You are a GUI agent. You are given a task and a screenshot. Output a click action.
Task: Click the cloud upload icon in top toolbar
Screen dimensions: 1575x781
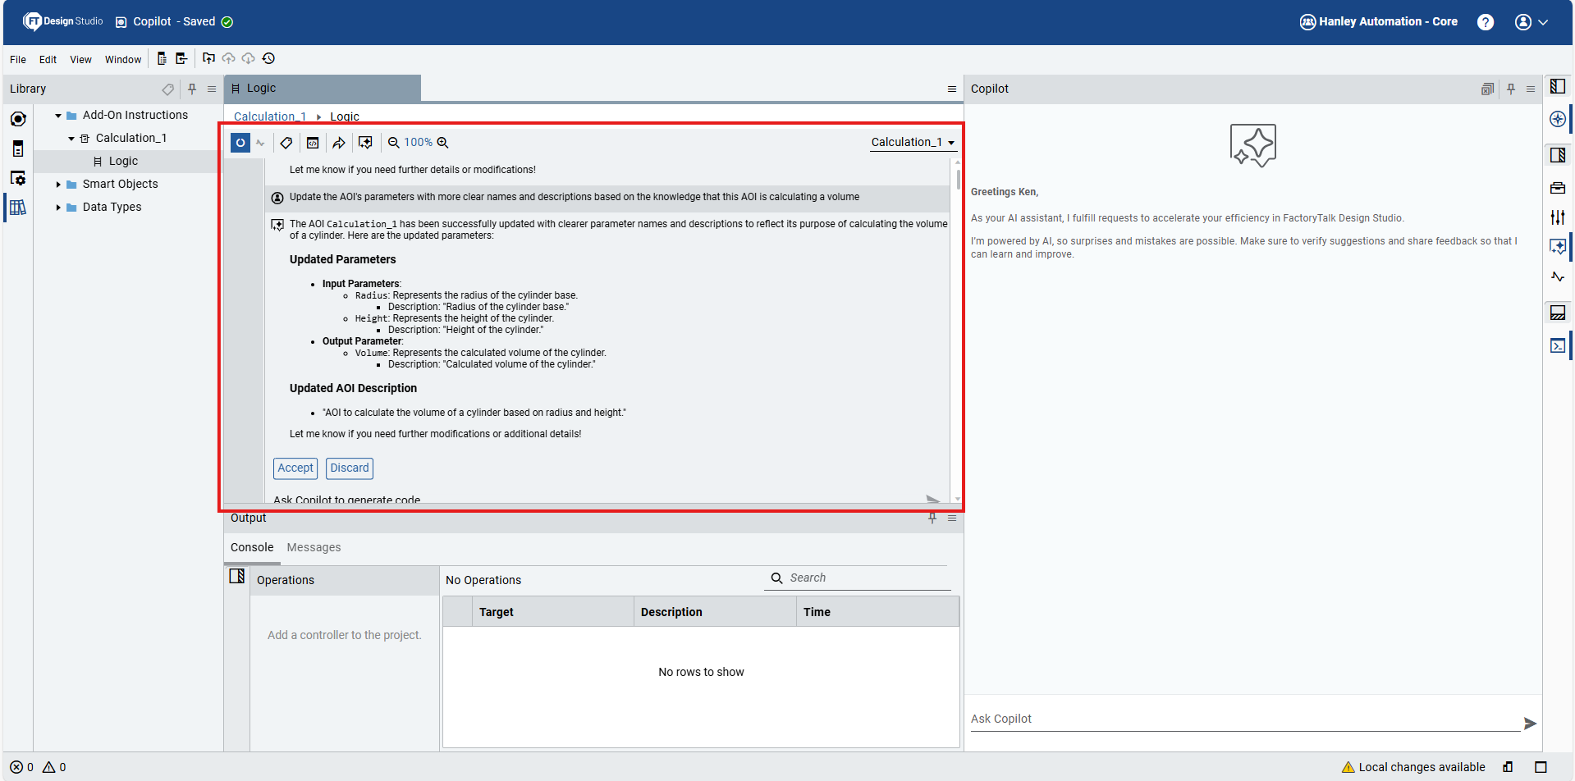pos(229,58)
